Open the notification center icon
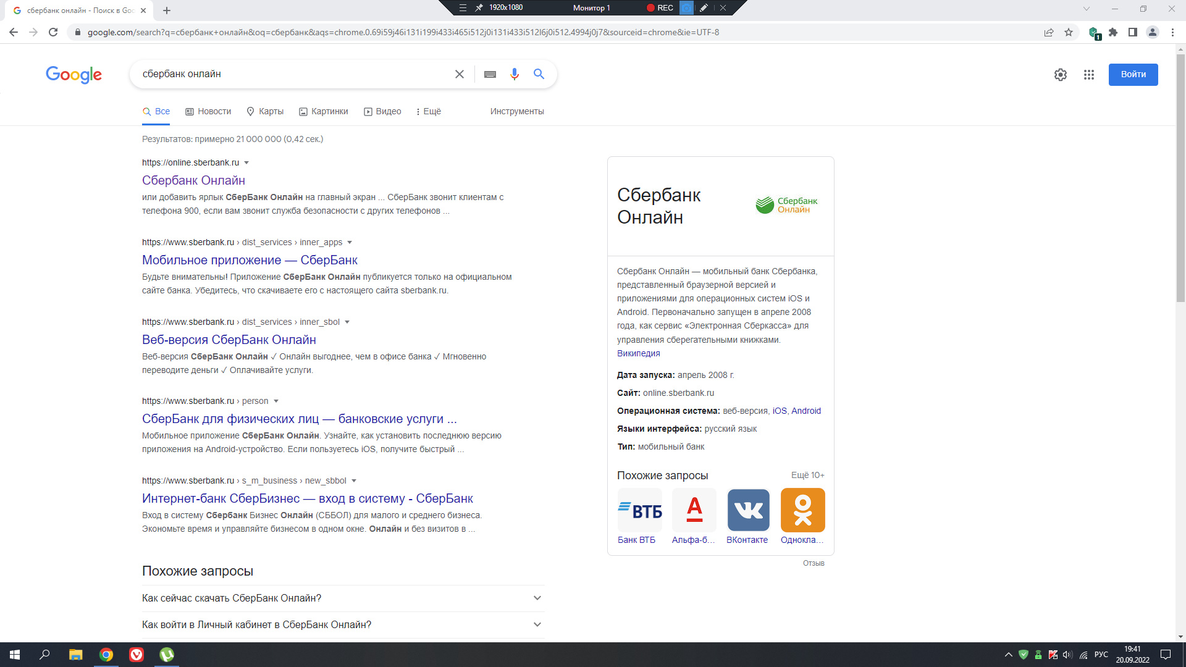 1166,655
